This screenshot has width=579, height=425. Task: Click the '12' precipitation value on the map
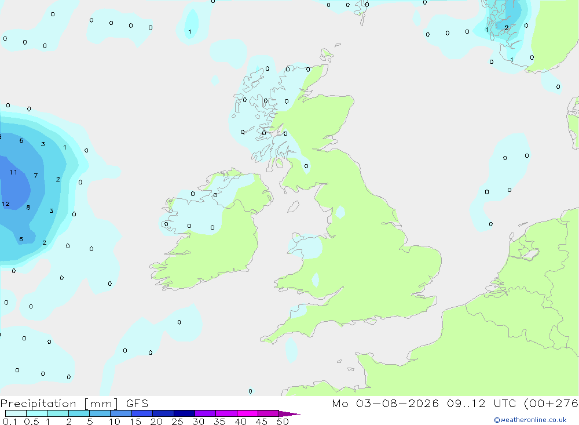6,204
